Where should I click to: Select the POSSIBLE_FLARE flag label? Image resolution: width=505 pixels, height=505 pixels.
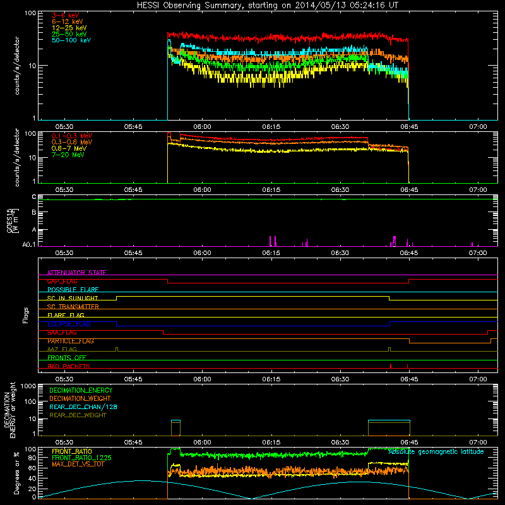click(x=73, y=290)
